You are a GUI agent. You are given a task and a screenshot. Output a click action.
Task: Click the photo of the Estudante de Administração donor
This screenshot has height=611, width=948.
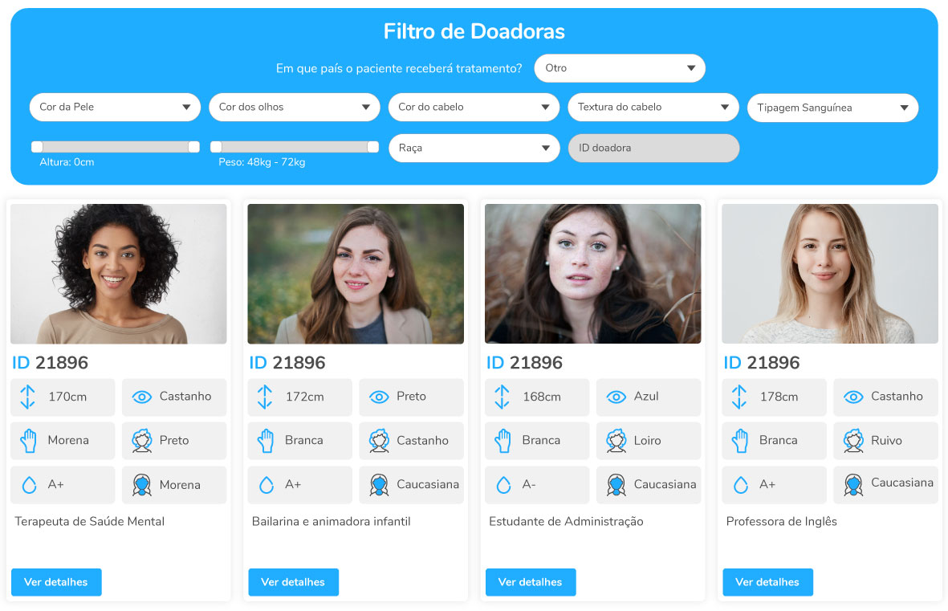tap(592, 274)
